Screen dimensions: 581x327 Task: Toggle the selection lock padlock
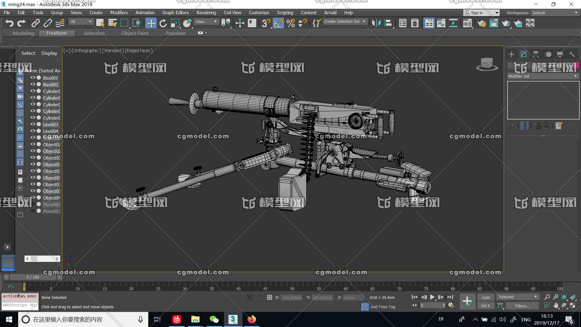point(260,297)
